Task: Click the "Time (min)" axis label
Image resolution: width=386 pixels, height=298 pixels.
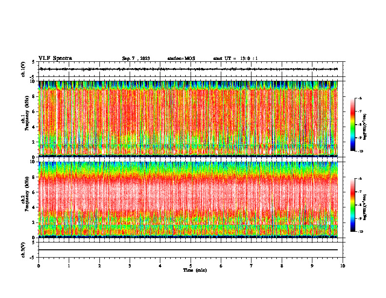Action: (x=195, y=270)
